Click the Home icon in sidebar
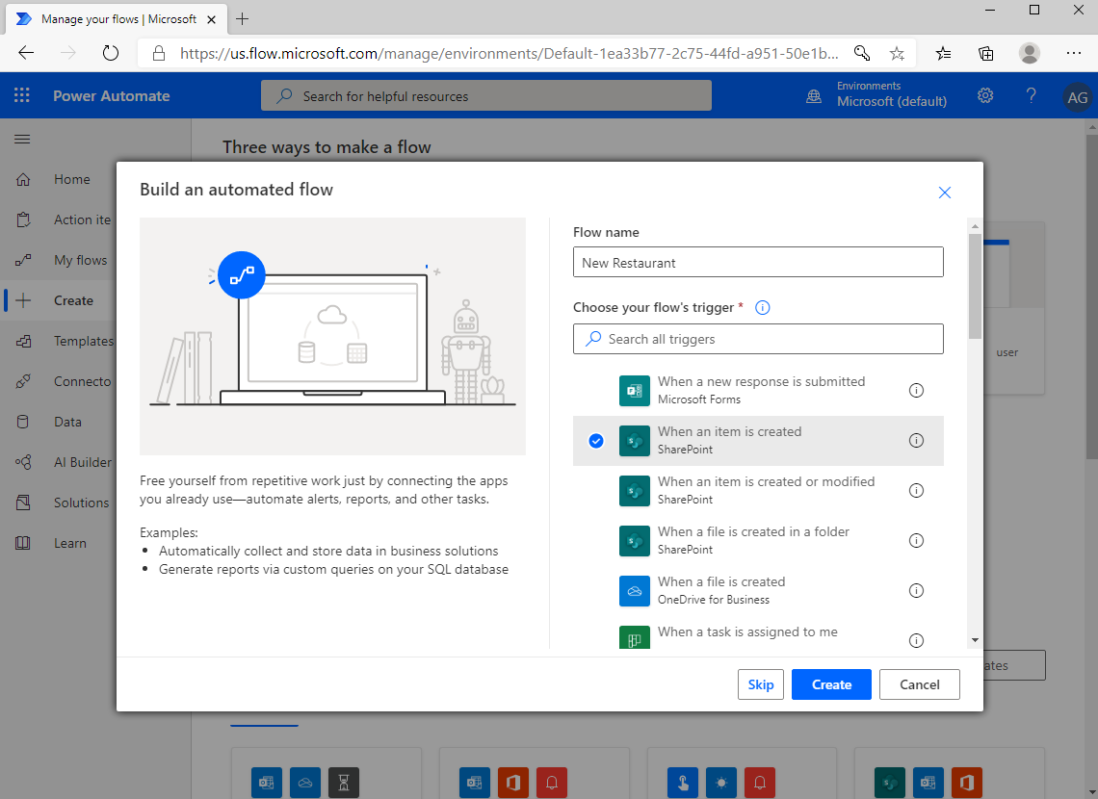 [x=23, y=180]
